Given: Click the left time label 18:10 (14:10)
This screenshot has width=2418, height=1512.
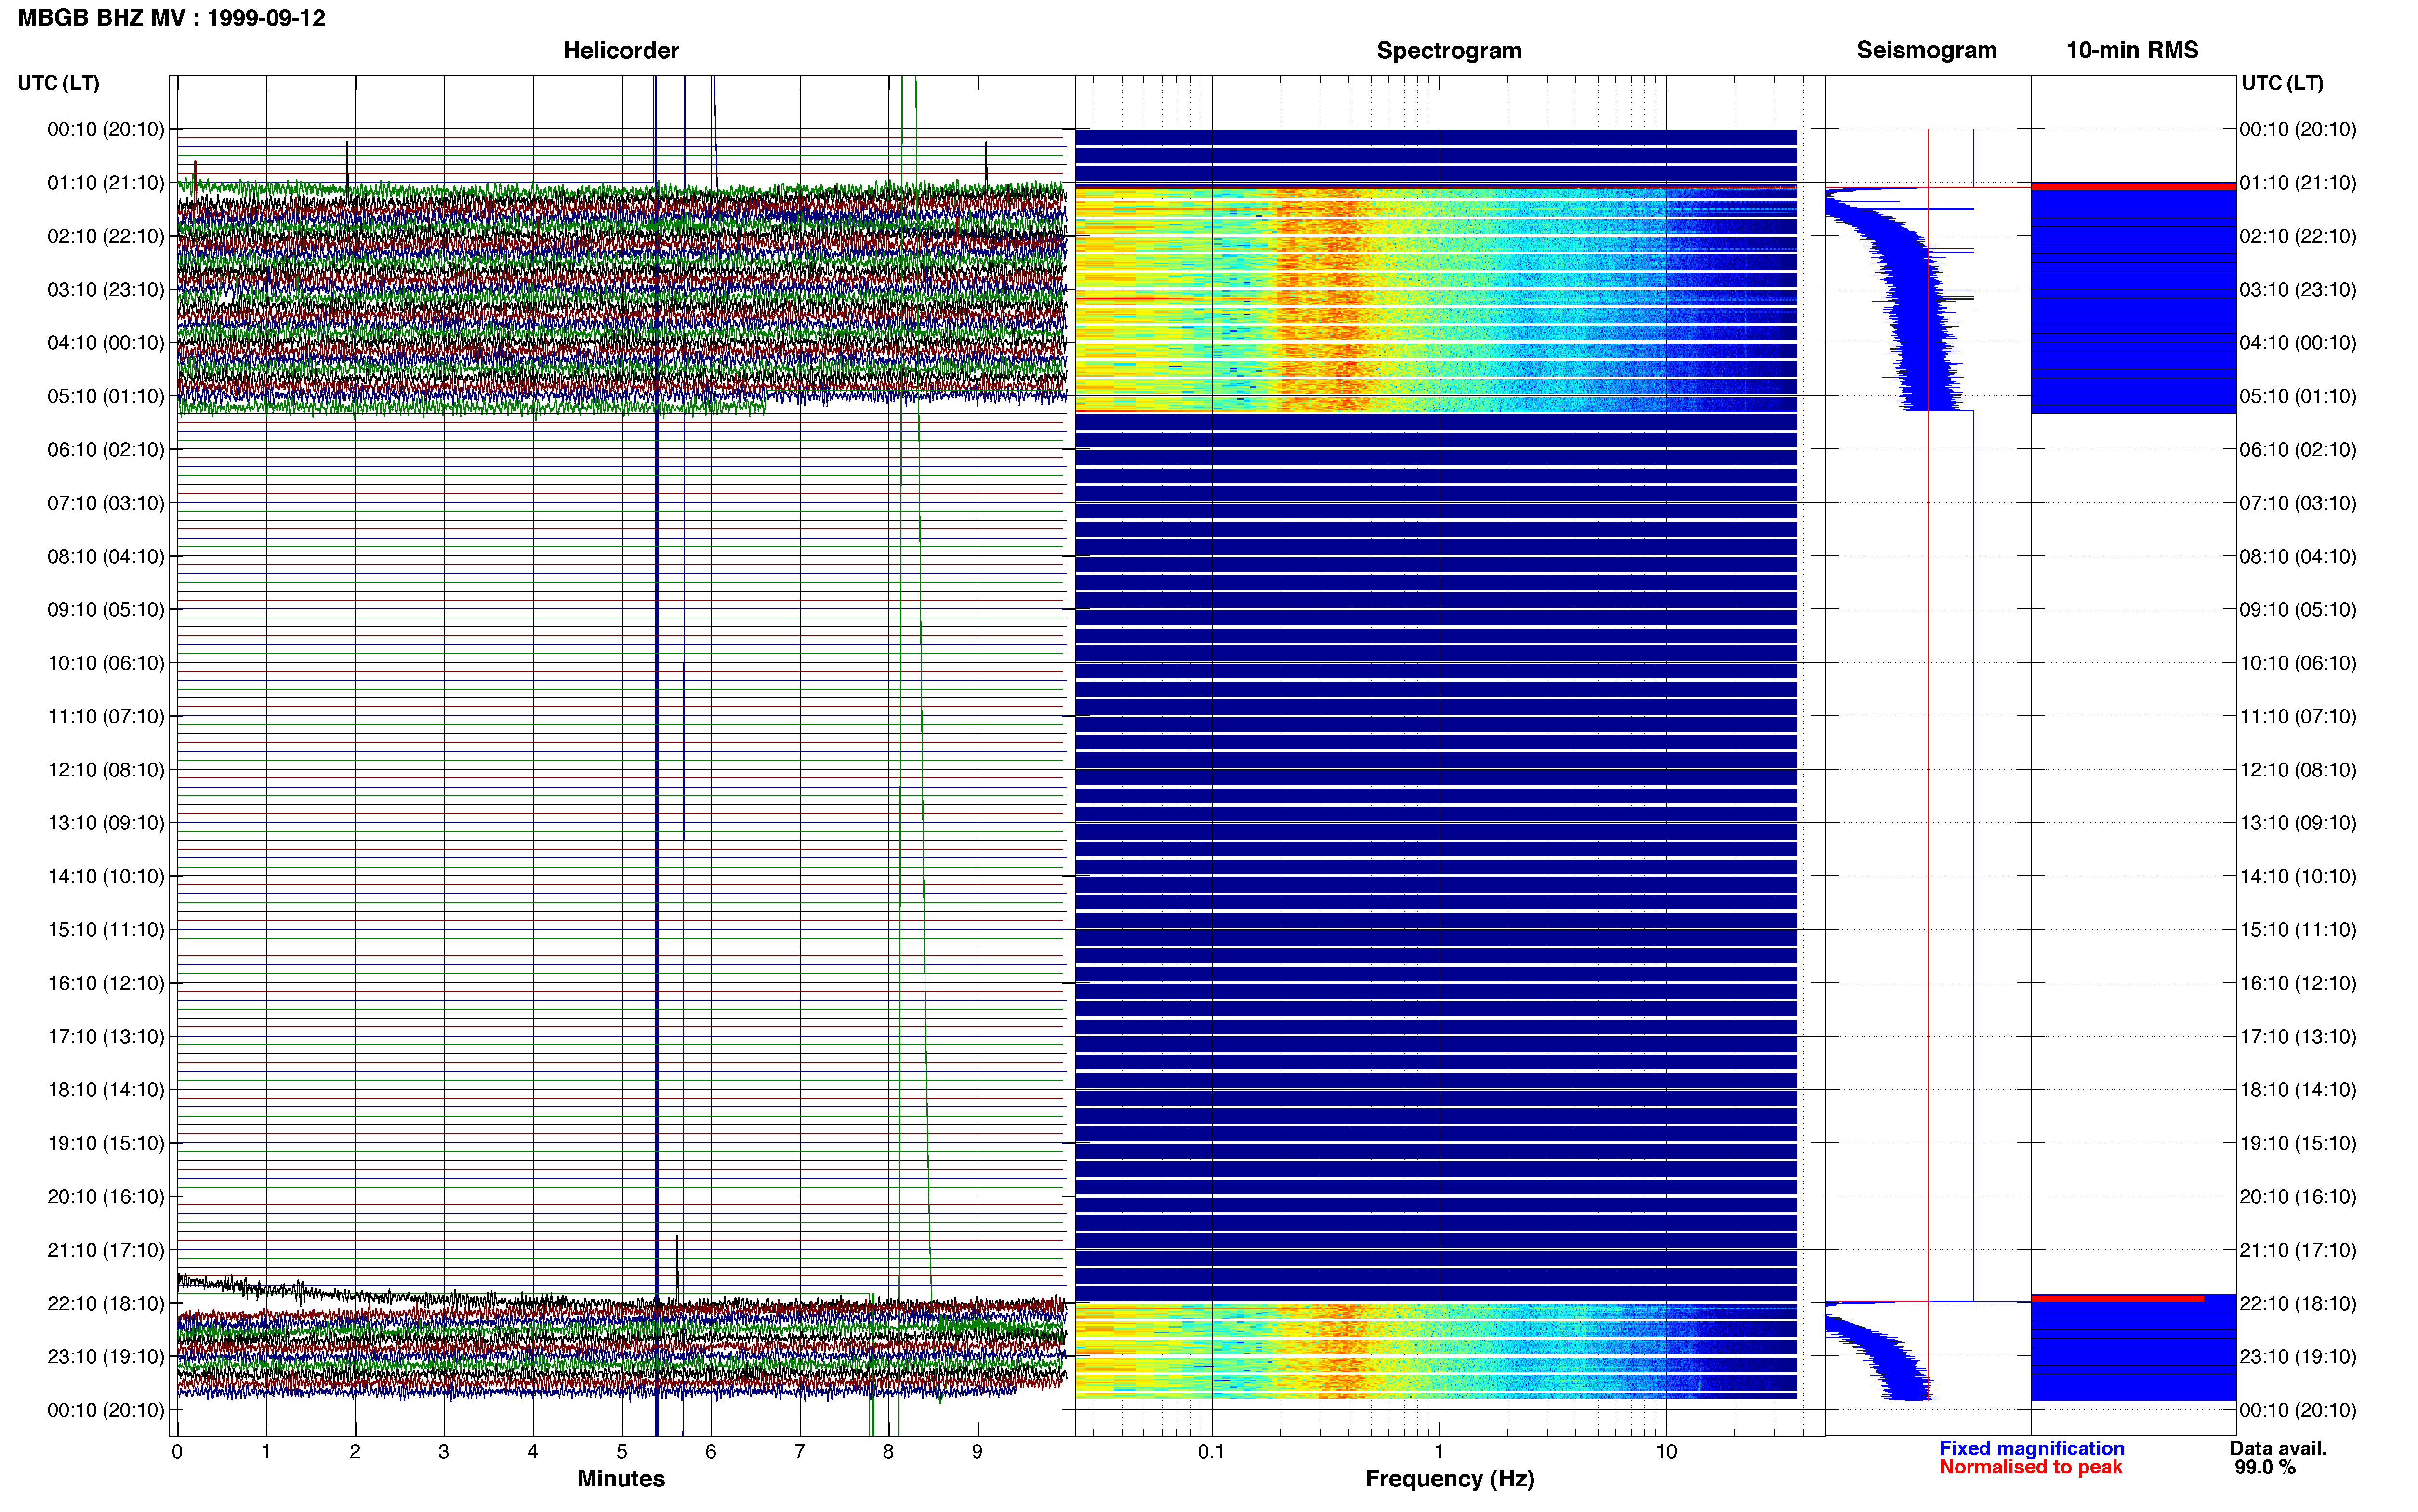Looking at the screenshot, I should click(106, 1090).
